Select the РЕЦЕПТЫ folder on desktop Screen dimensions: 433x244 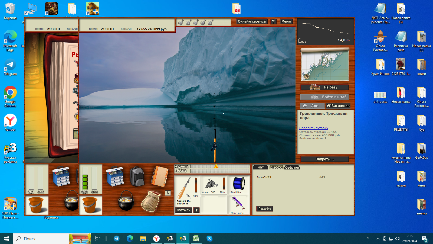click(x=401, y=123)
